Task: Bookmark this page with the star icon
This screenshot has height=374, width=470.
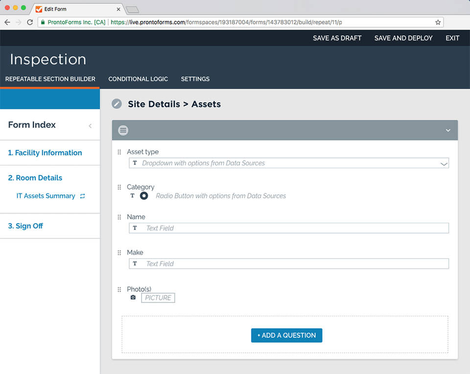Action: click(438, 22)
